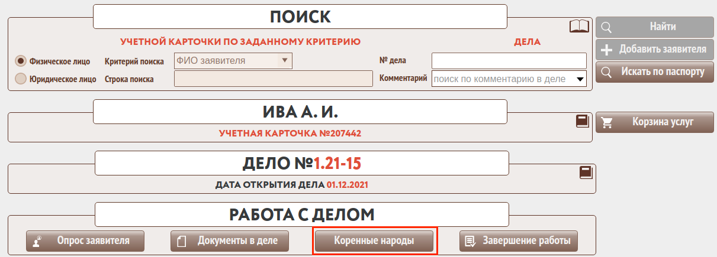The image size is (717, 257).
Task: Open the Корзина услуг cart
Action: [654, 122]
